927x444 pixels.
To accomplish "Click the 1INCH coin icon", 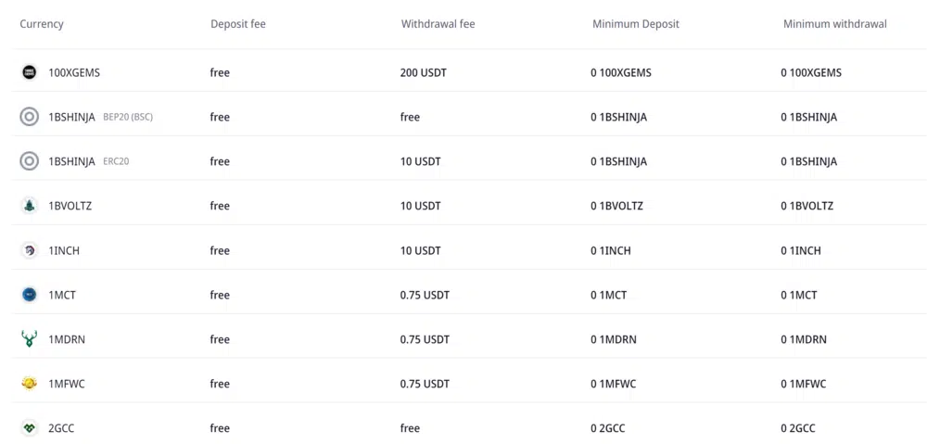I will coord(30,250).
